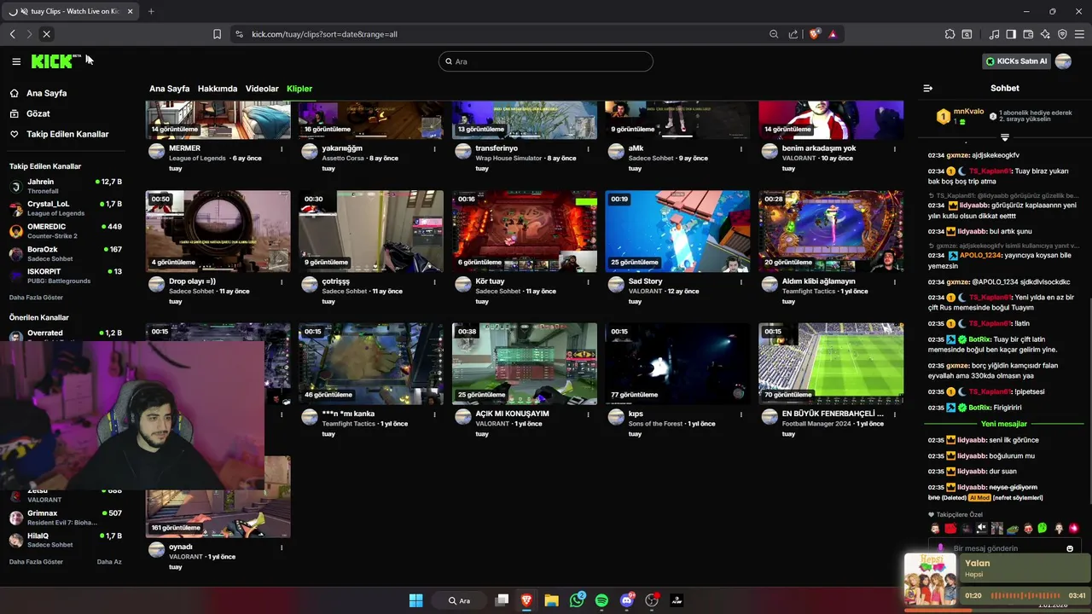The height and width of the screenshot is (614, 1092).
Task: Open the Windows Start menu
Action: pos(415,600)
